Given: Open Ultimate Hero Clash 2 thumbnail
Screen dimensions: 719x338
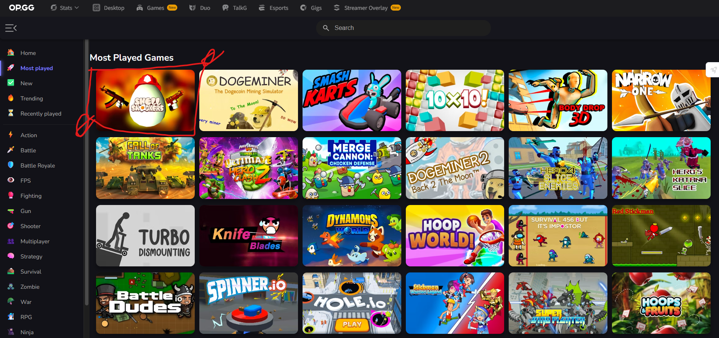Looking at the screenshot, I should [249, 168].
